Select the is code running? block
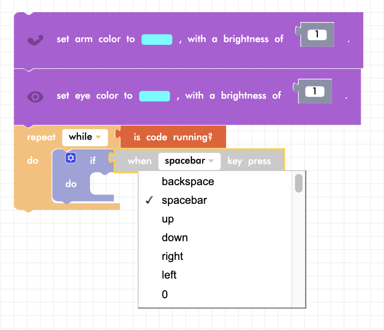The height and width of the screenshot is (330, 384). point(173,137)
